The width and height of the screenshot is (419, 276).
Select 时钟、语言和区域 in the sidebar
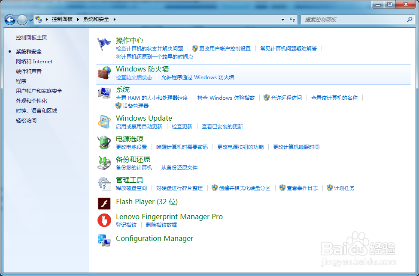(x=36, y=111)
